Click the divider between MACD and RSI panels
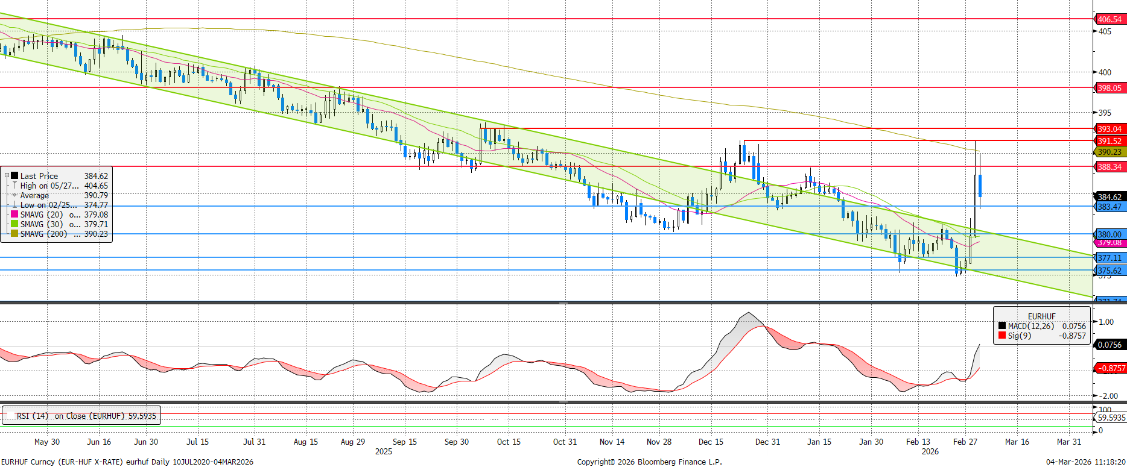 click(x=563, y=402)
